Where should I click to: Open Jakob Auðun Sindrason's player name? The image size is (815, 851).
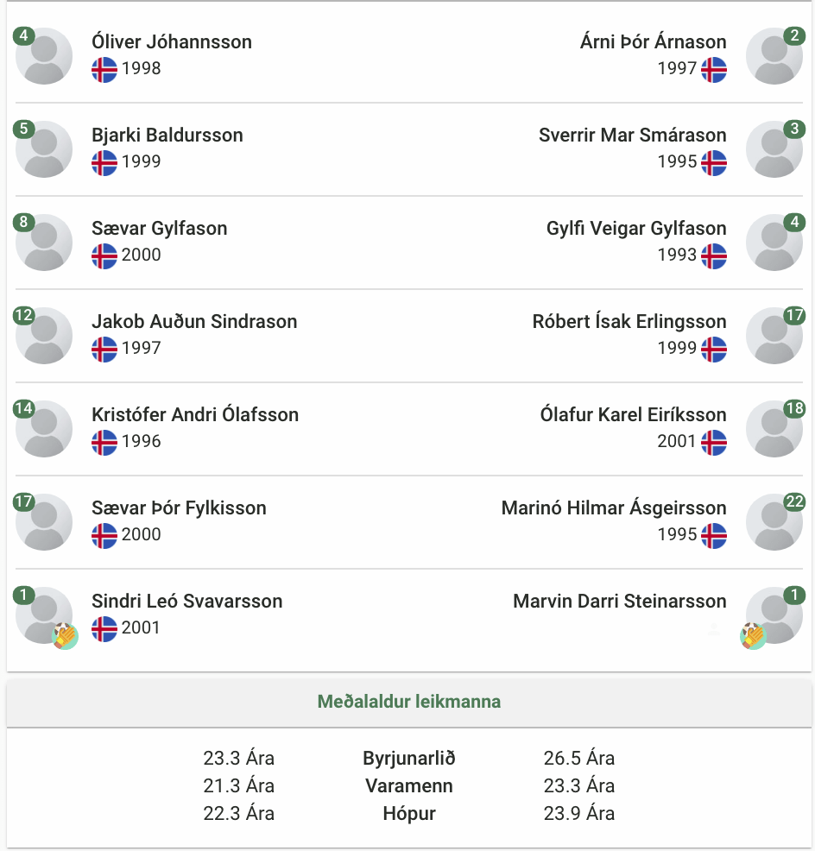point(194,321)
